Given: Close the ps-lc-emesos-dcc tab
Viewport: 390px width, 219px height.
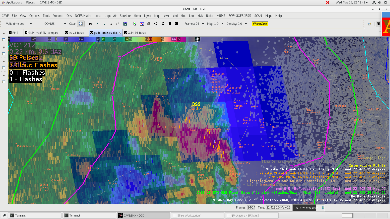Looking at the screenshot, I should click(120, 33).
